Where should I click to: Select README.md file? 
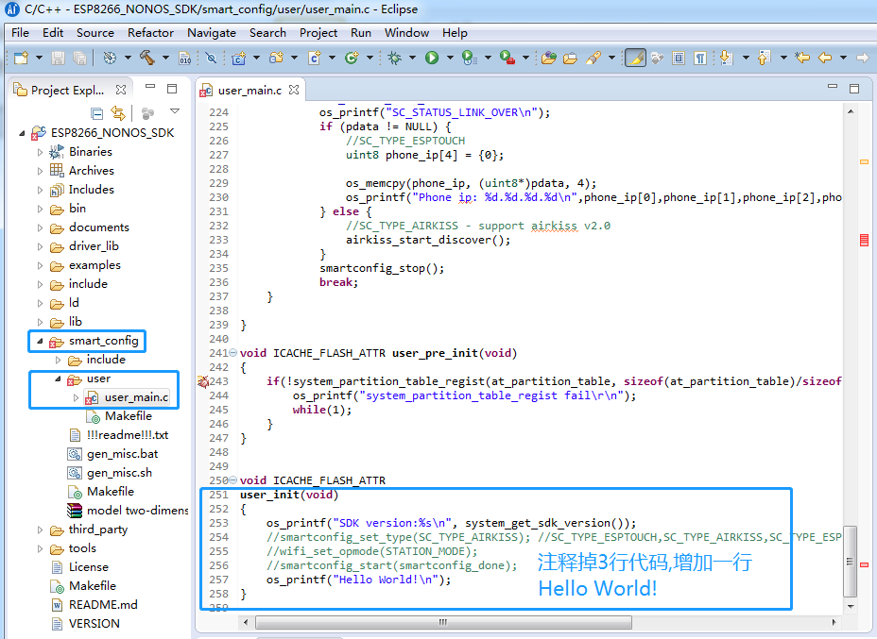coord(103,605)
